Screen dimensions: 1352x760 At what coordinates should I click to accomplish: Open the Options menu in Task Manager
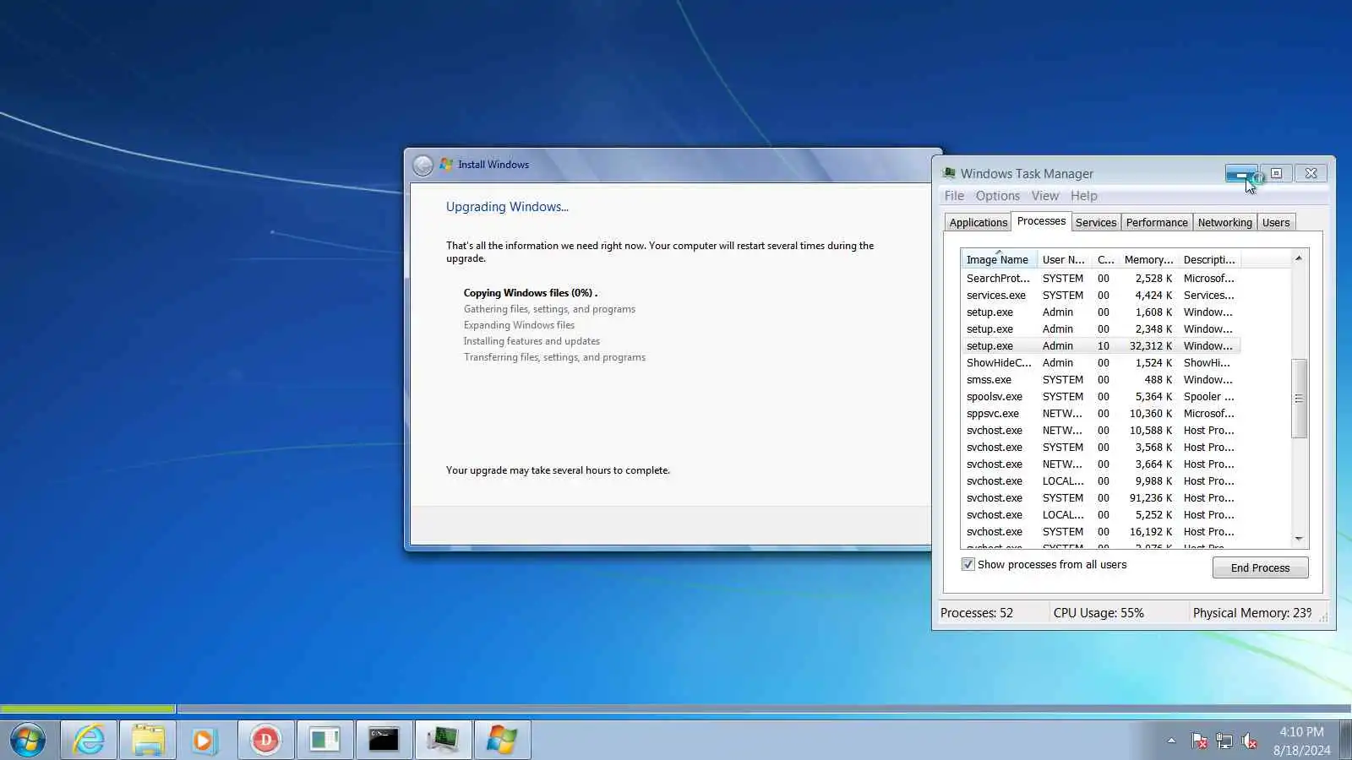[998, 196]
